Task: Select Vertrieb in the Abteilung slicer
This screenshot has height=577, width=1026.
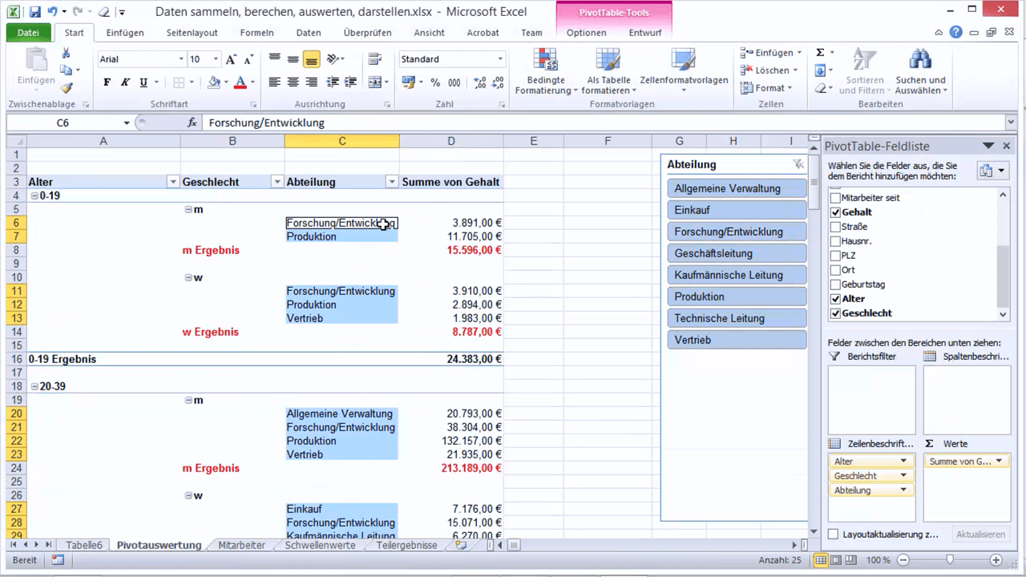Action: [736, 340]
